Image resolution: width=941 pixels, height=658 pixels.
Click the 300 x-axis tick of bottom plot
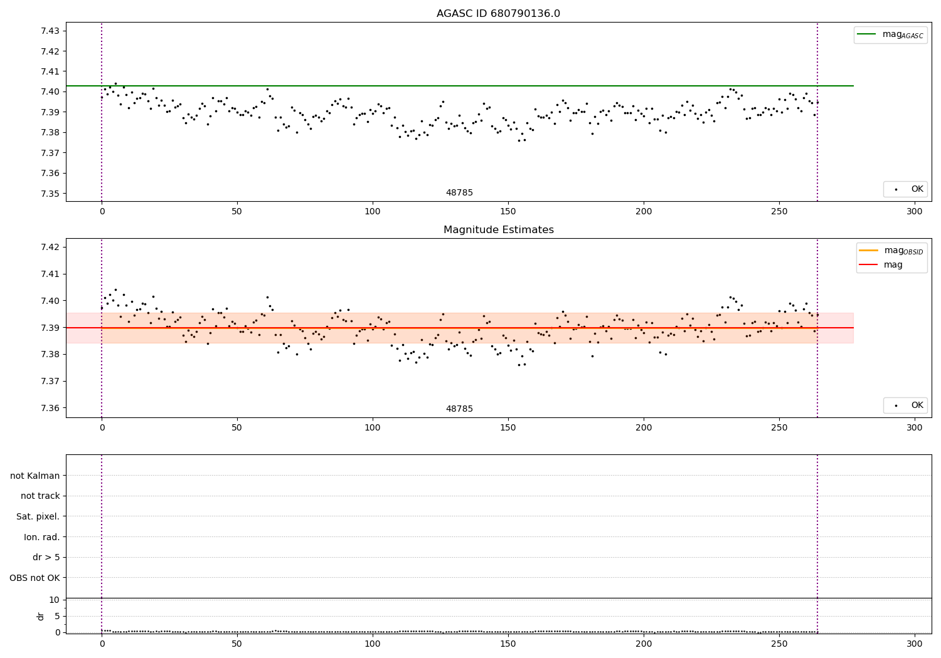[x=915, y=644]
